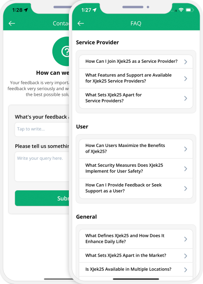The width and height of the screenshot is (203, 284).
Task: Focus the 'Write your query here.' text area
Action: point(42,167)
